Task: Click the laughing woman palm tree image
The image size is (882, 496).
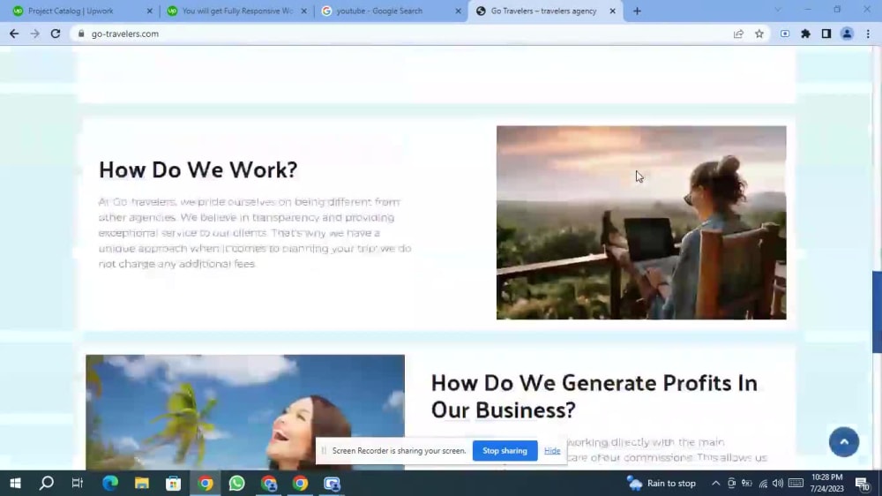Action: point(245,412)
